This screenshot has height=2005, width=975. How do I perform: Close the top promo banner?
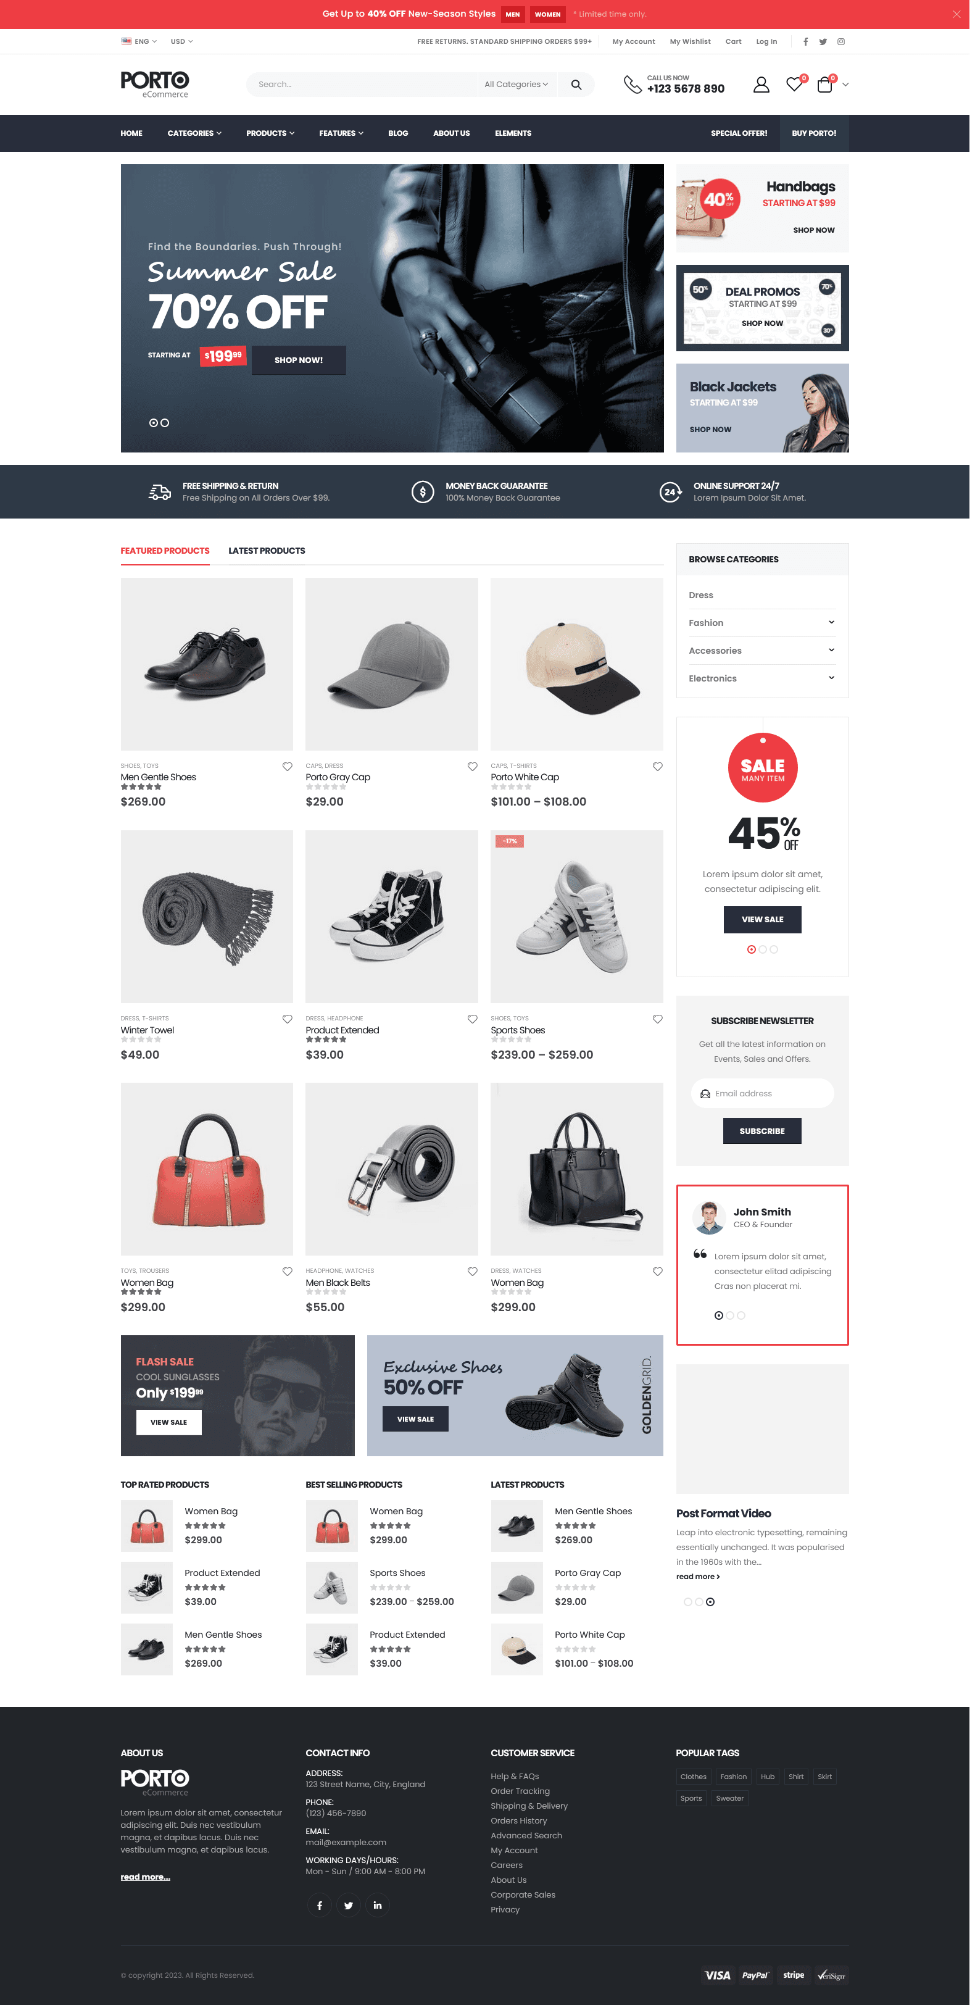961,14
